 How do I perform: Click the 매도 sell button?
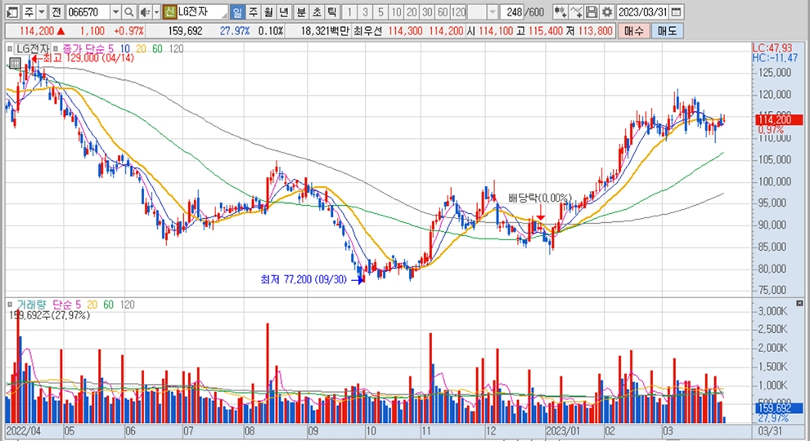point(667,31)
